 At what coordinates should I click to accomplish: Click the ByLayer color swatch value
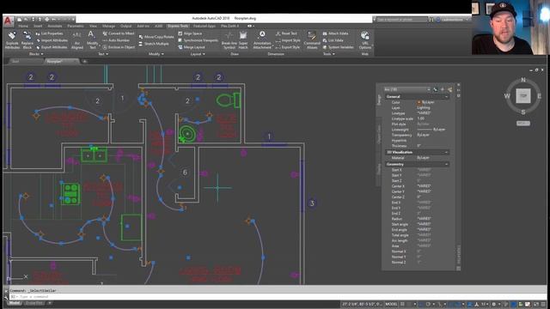426,102
